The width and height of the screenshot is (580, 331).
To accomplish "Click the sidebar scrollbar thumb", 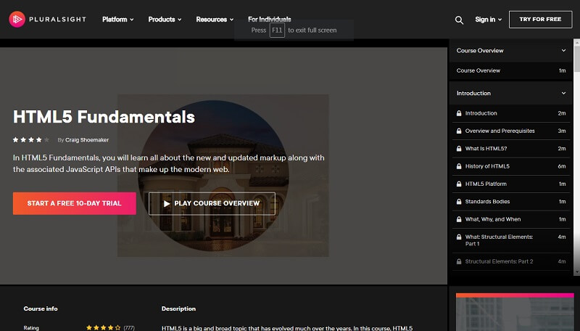I will 576,59.
